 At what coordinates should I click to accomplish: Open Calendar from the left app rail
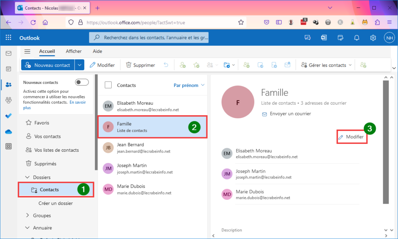[9, 69]
